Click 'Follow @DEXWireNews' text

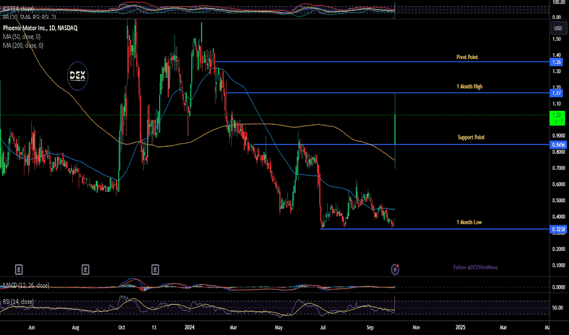[x=476, y=267]
